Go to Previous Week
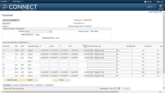This screenshot has height=93, width=165. (84, 32)
